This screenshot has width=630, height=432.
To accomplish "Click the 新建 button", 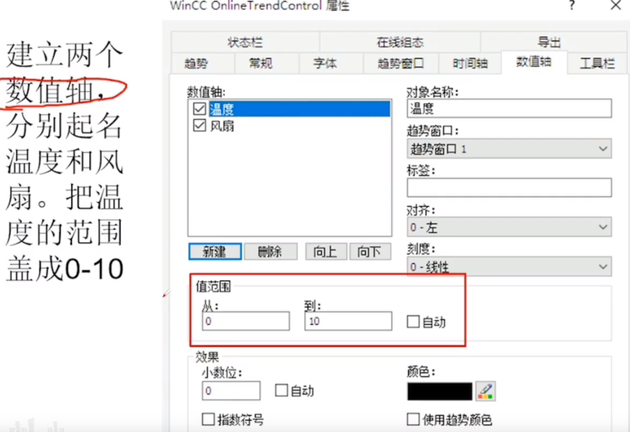I will (214, 252).
